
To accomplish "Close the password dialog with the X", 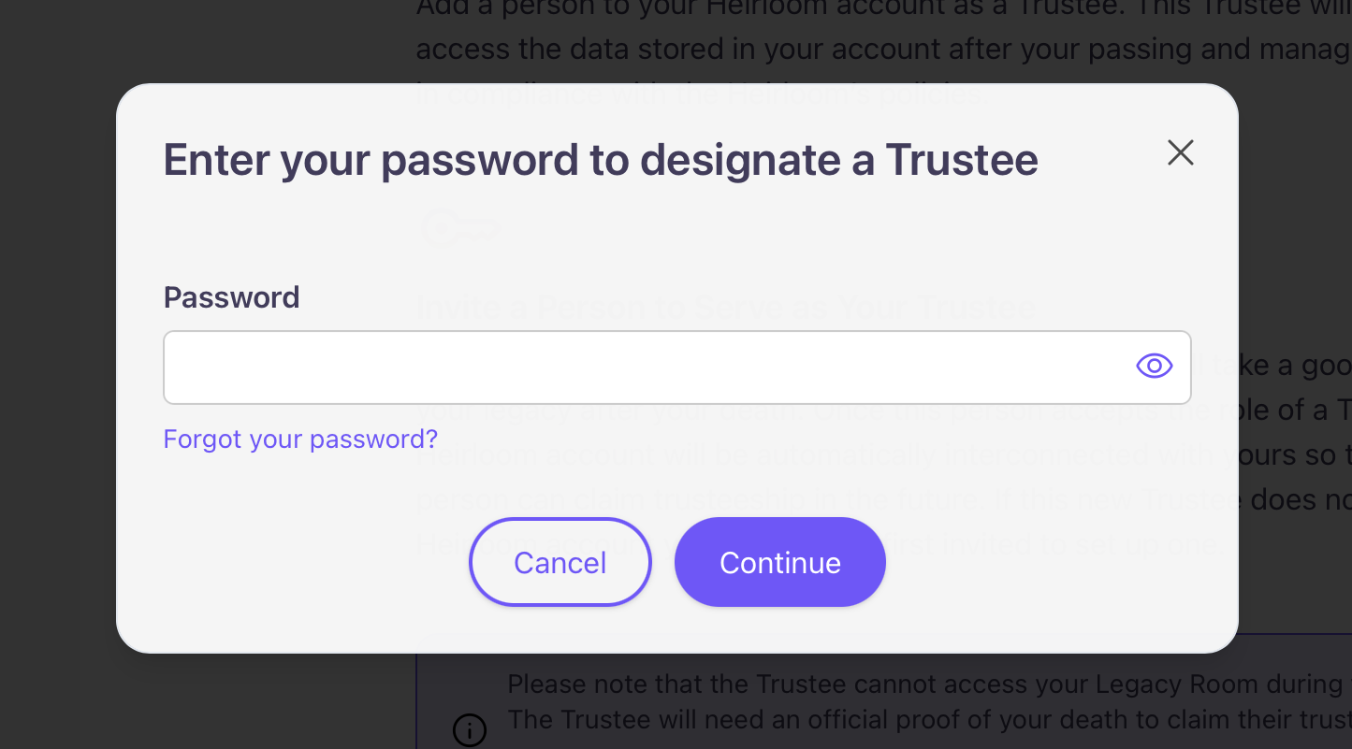I will click(1180, 152).
